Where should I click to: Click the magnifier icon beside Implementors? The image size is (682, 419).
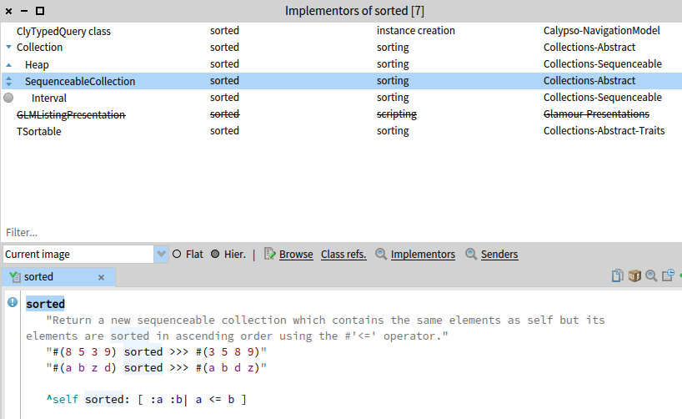tap(381, 254)
